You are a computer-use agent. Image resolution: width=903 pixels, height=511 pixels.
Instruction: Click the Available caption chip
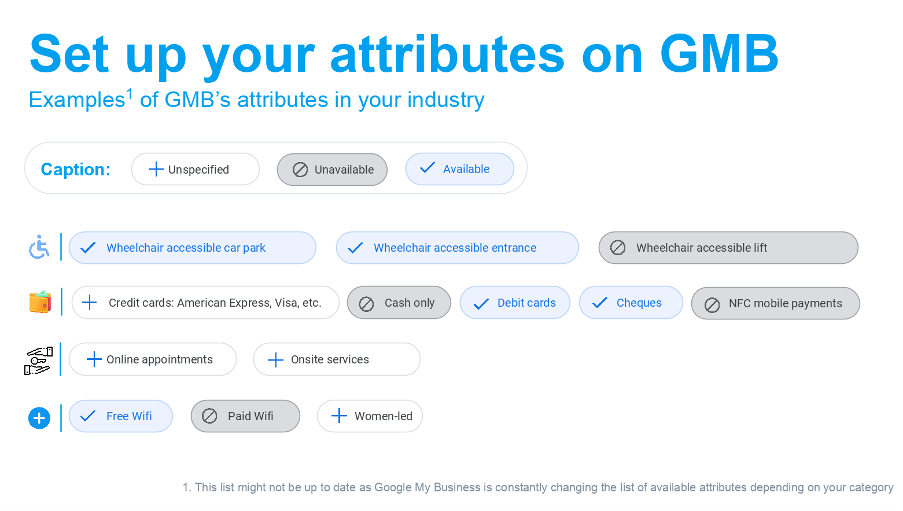pos(460,169)
